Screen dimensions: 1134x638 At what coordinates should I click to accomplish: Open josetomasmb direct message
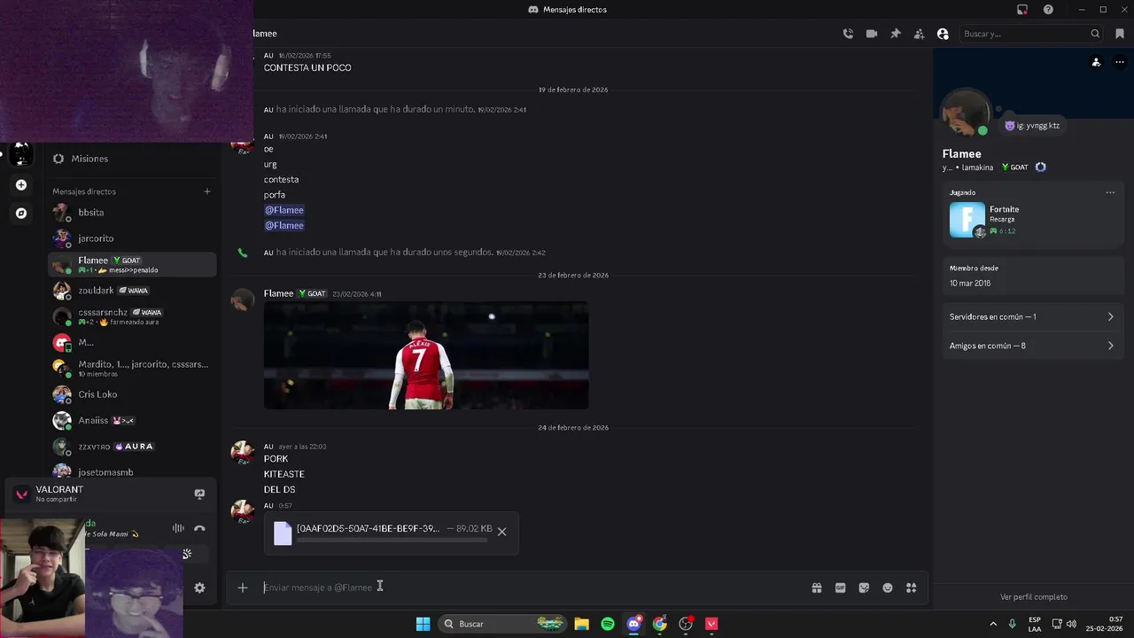(133, 471)
